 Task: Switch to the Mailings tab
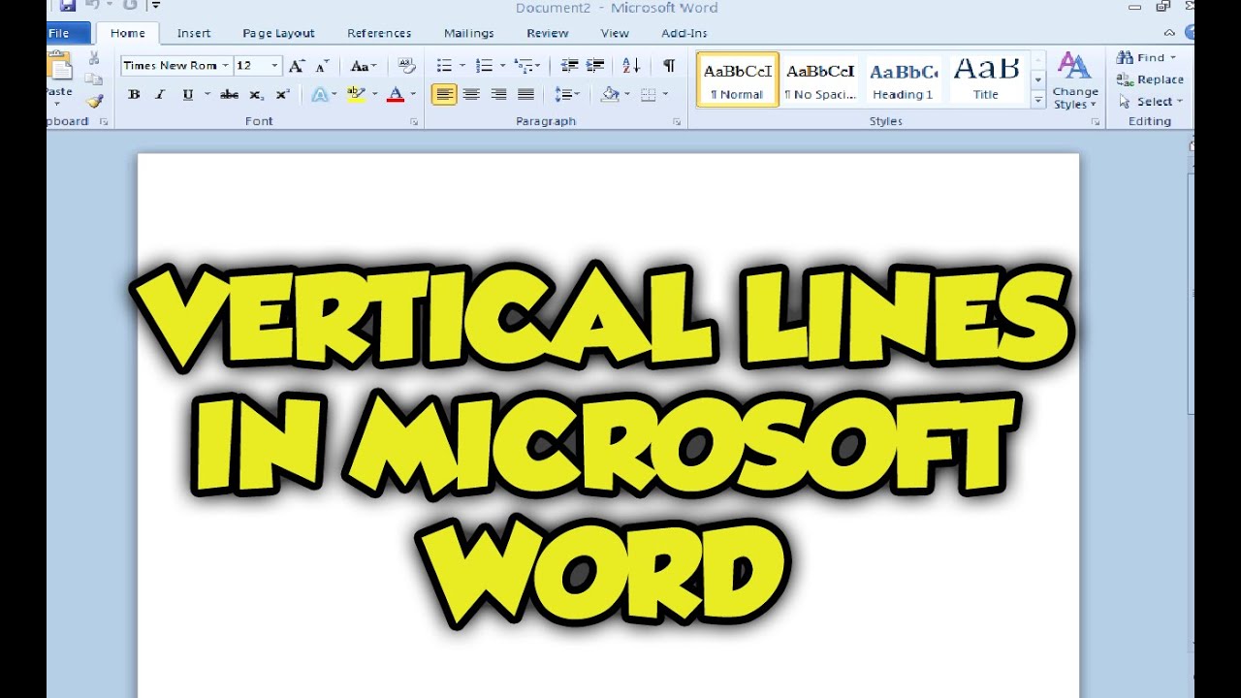(x=469, y=33)
